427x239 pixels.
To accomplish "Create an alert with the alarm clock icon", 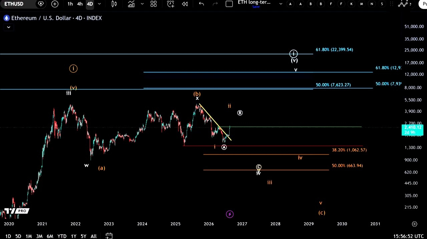I will coord(170,4).
